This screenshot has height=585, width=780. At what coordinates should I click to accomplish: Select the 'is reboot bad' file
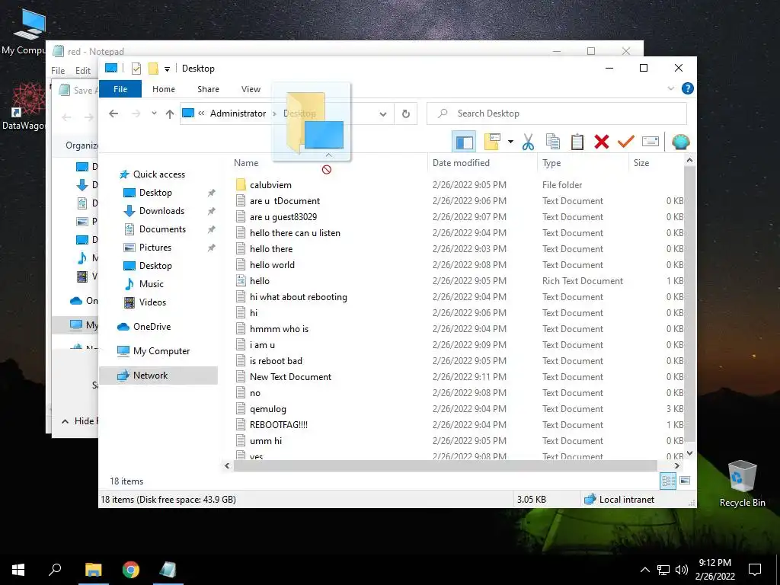(276, 361)
